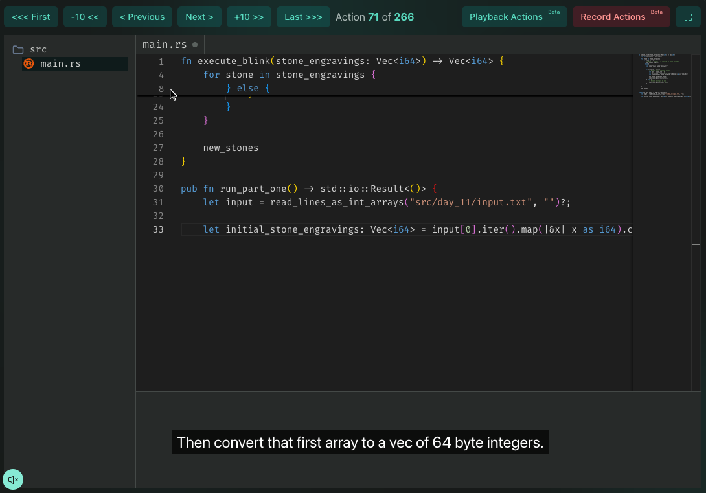Unmute audio with the speaker icon

12,479
